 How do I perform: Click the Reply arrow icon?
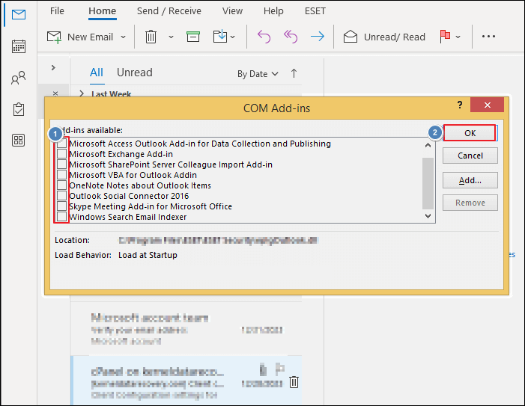click(x=264, y=37)
